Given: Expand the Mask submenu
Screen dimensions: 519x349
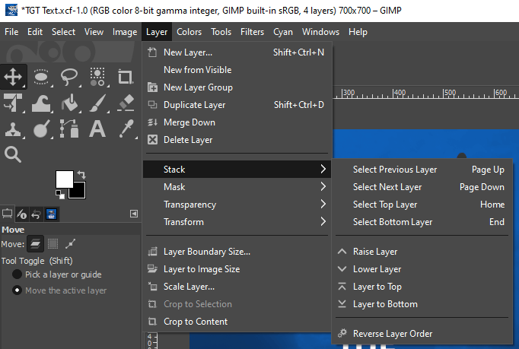Looking at the screenshot, I should click(237, 187).
